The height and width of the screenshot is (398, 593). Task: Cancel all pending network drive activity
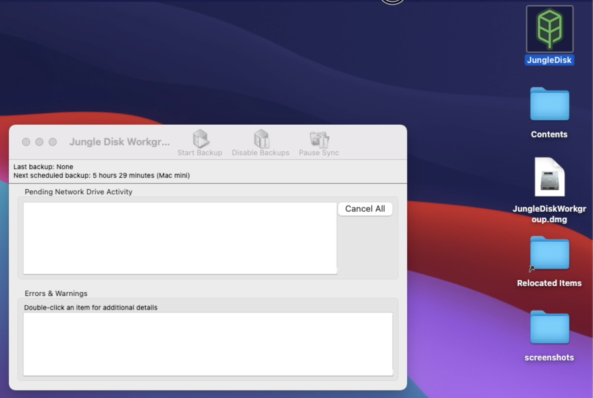point(365,209)
